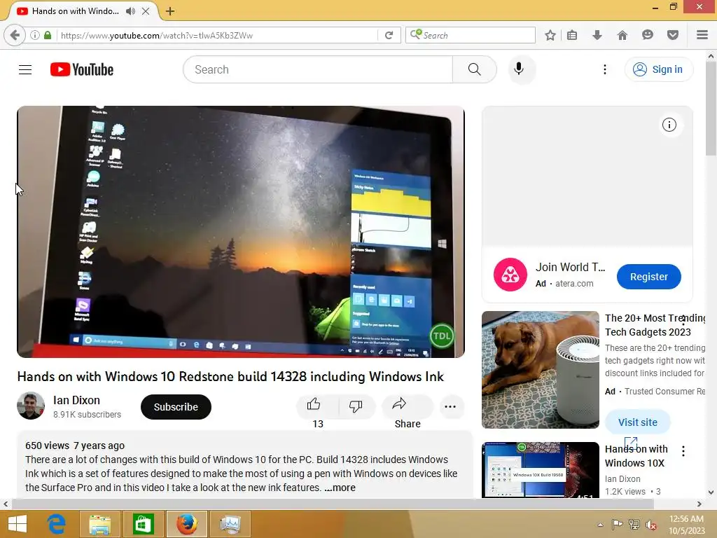Close the 'Hands on with Windo...' tab
The image size is (717, 538).
coord(146,11)
